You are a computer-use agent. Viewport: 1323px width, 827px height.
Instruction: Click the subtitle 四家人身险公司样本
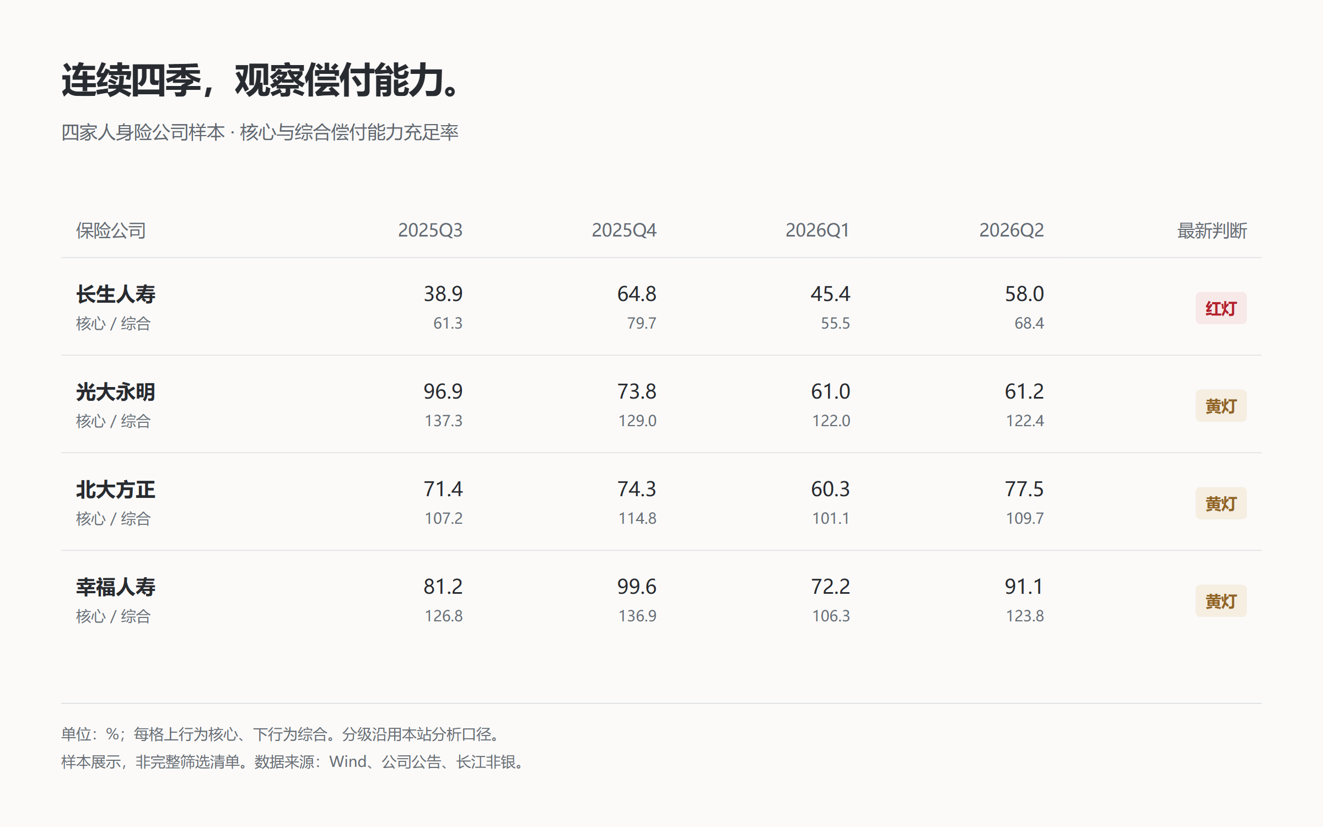(x=143, y=132)
